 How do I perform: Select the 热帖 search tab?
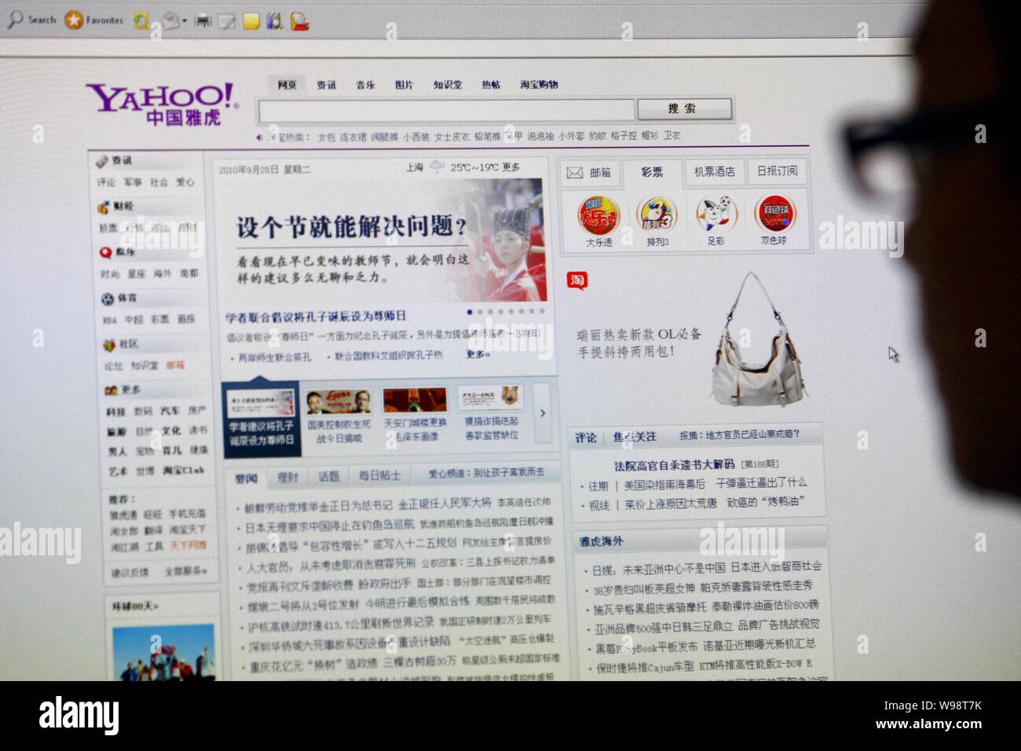click(491, 85)
